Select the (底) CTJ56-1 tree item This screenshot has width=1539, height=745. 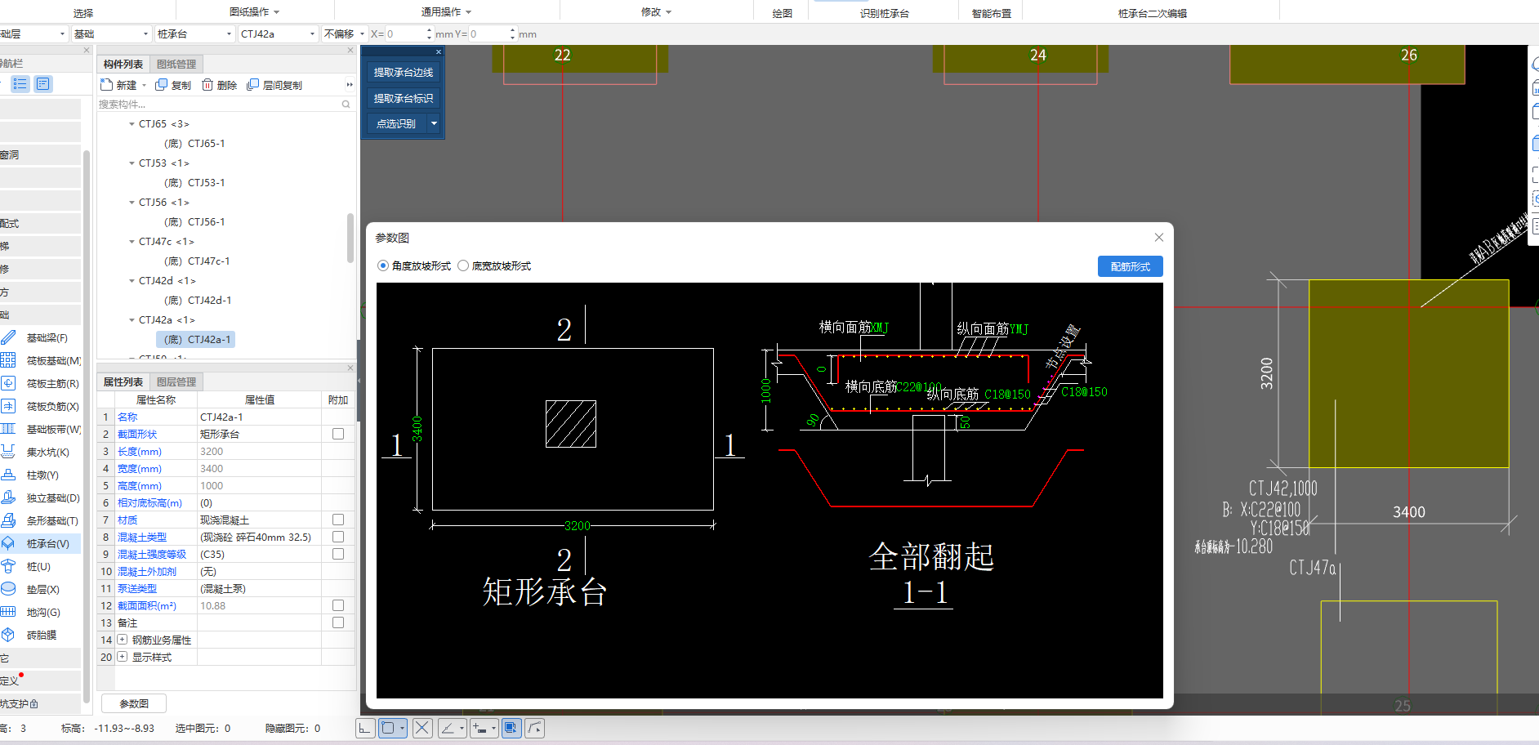click(x=194, y=222)
